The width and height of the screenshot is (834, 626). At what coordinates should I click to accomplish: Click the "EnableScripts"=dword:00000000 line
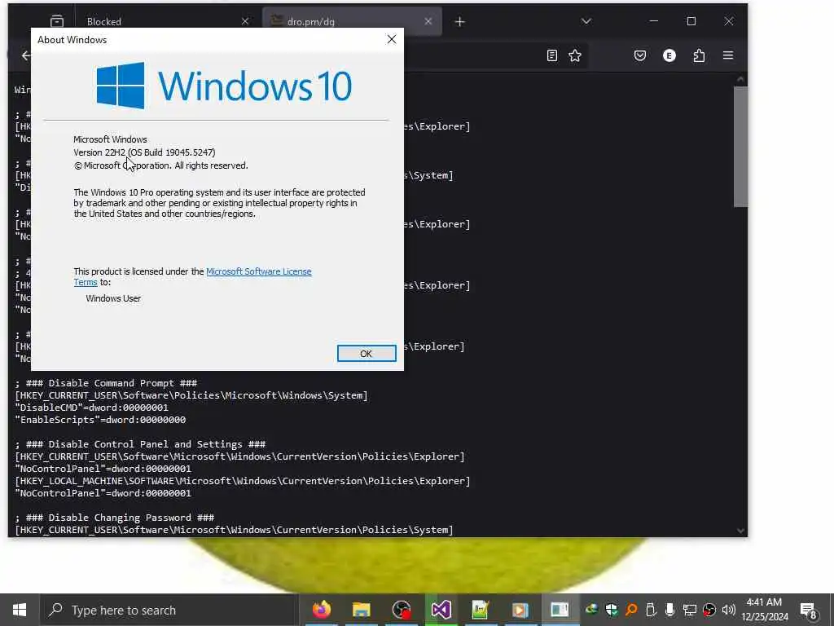point(100,420)
